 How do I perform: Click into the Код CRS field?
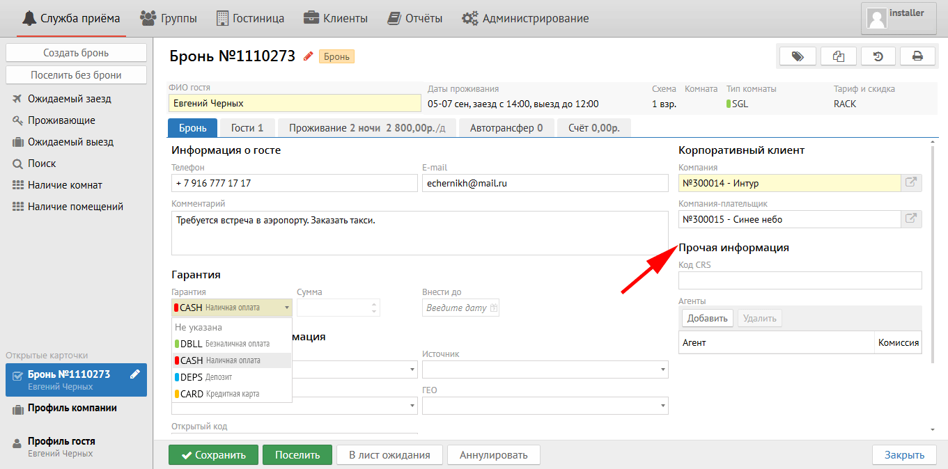tap(800, 280)
